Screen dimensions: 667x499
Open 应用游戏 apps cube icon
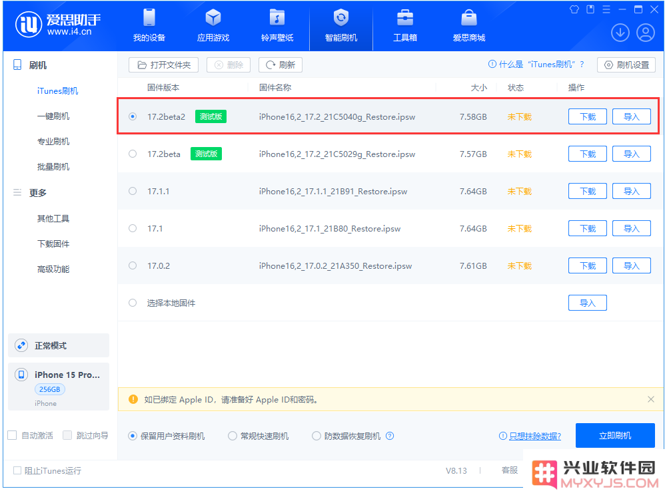pos(213,18)
